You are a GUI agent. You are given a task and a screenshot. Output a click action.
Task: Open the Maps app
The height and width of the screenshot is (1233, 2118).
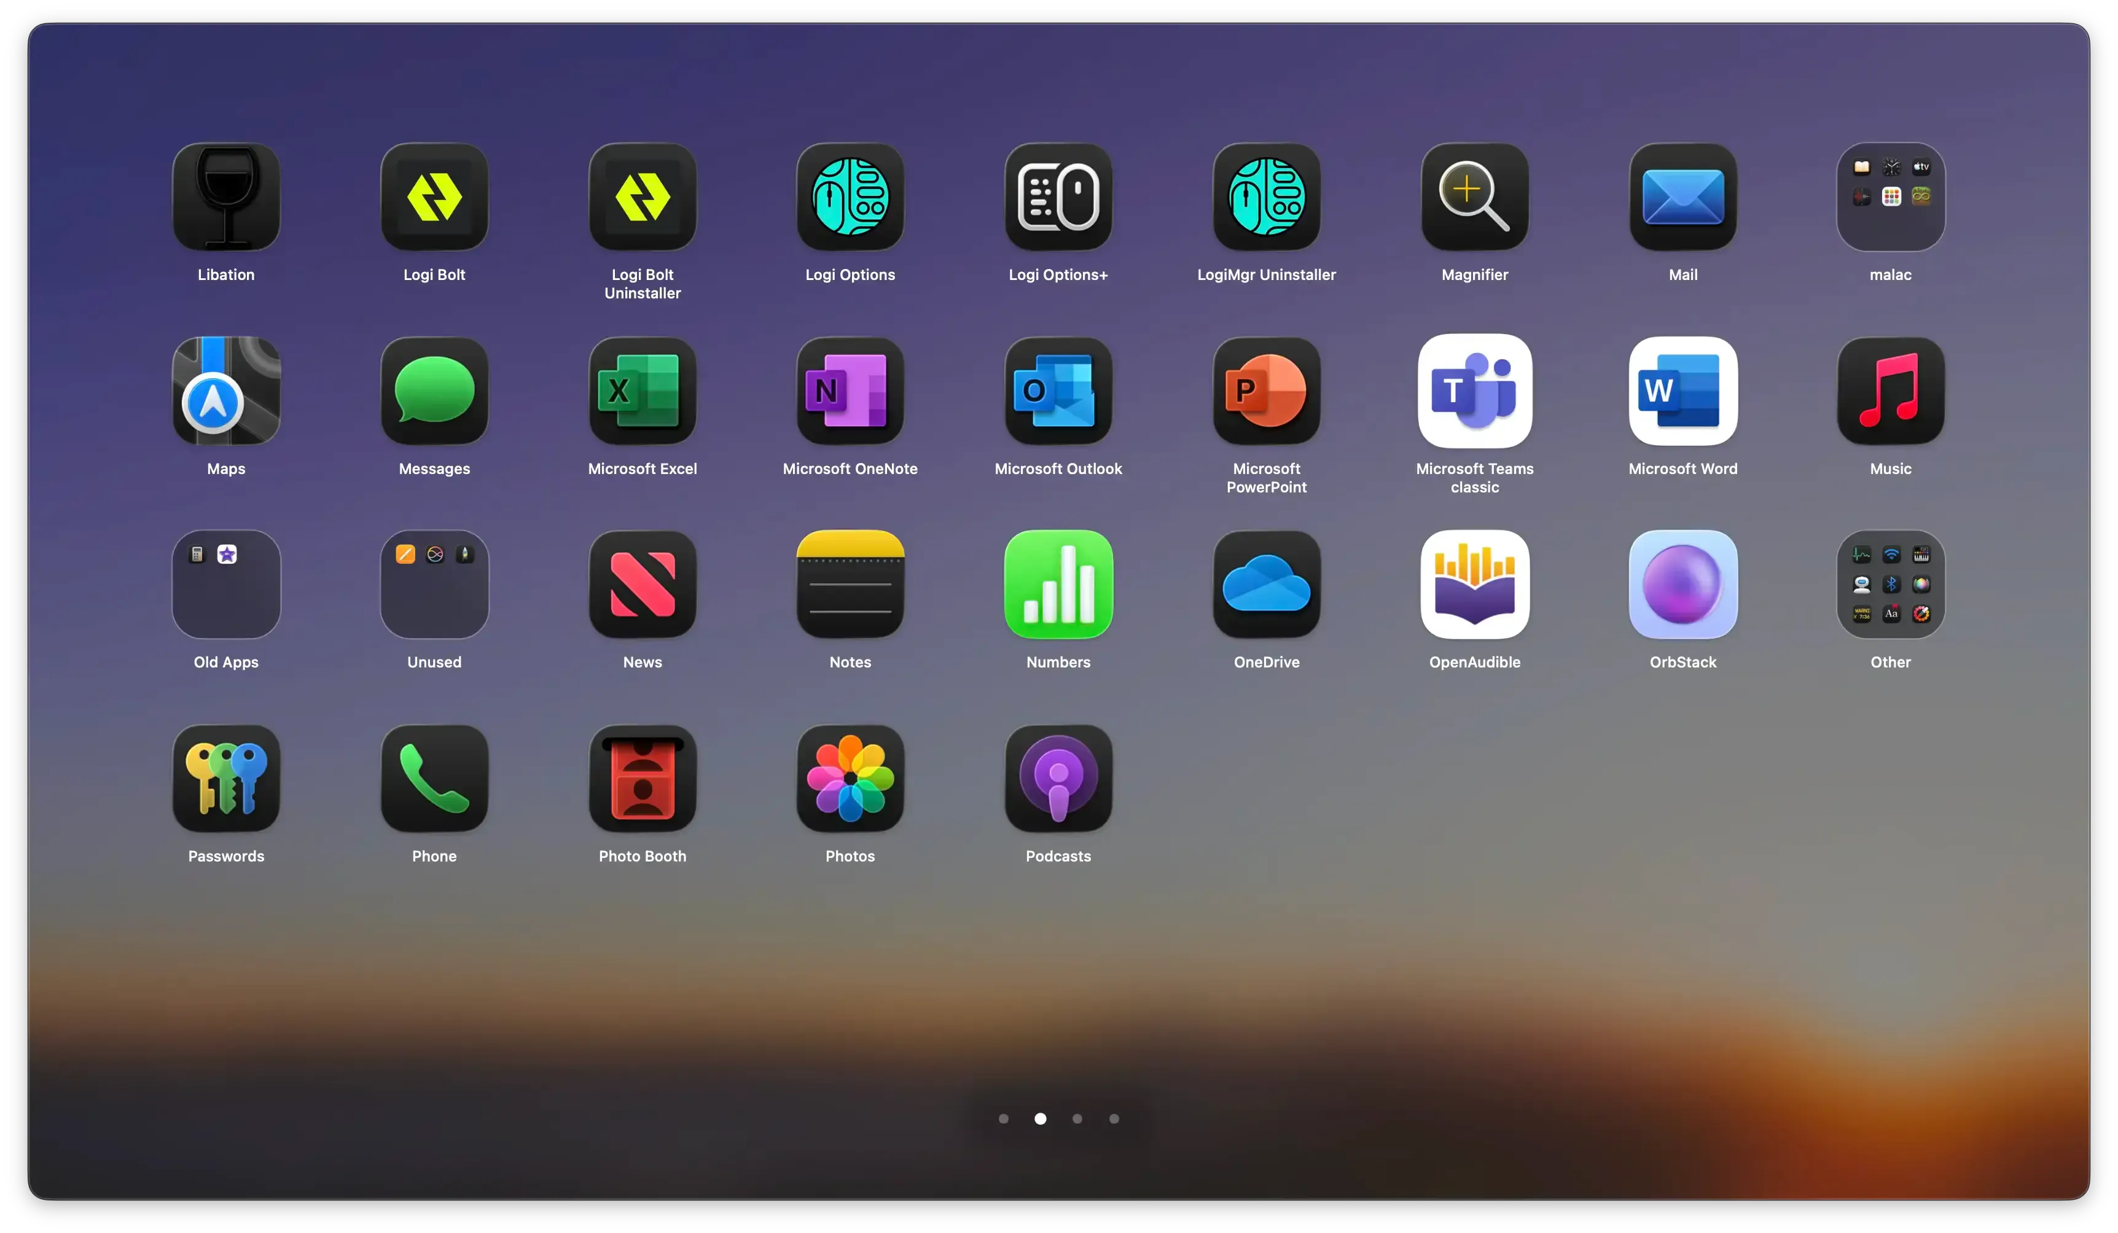(x=226, y=391)
